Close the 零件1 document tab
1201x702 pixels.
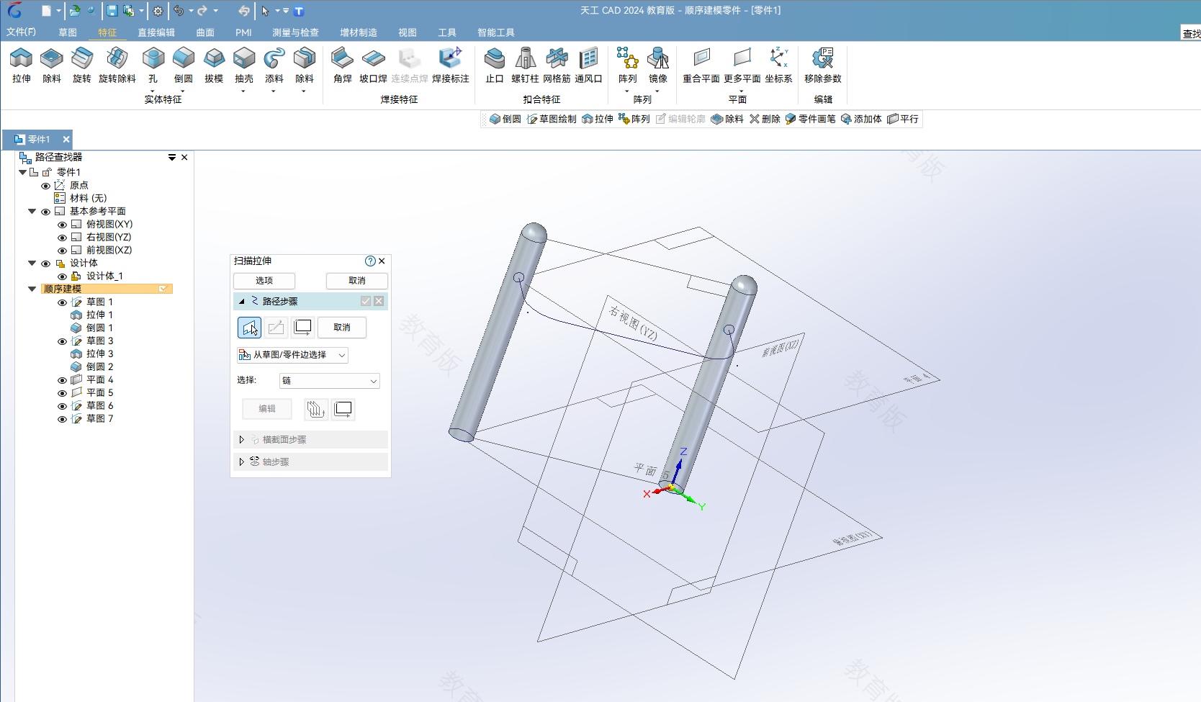pos(66,140)
